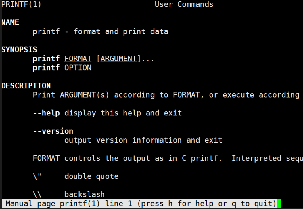303x209 pixels.
Task: Click the manual page status line
Action: (141, 204)
